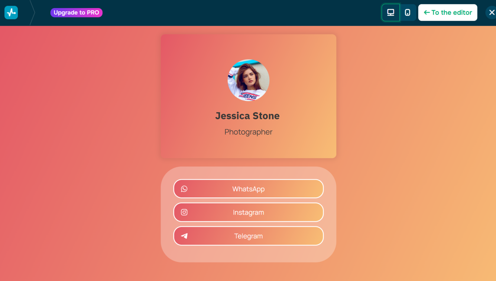Click the gradient page background at left
496x281 pixels.
coord(74,148)
